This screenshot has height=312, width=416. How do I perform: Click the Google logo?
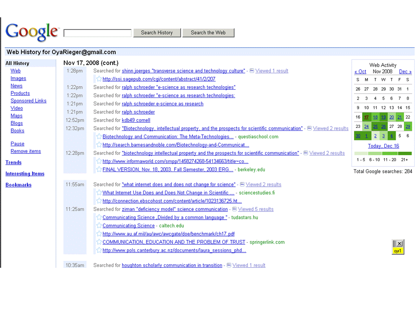coord(32,32)
